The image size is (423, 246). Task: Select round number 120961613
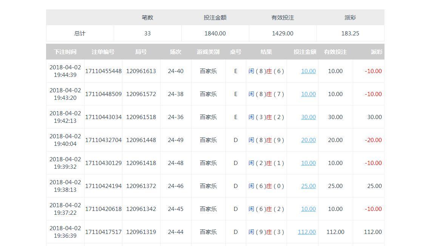141,71
